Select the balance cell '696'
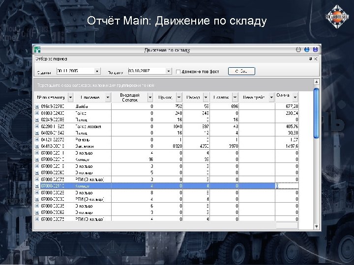Image resolution: width=354 pixels, height=265 pixels. [x=224, y=106]
